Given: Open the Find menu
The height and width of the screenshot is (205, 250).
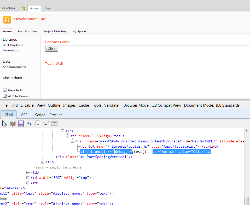Looking at the screenshot, I should pyautogui.click(x=14, y=105).
